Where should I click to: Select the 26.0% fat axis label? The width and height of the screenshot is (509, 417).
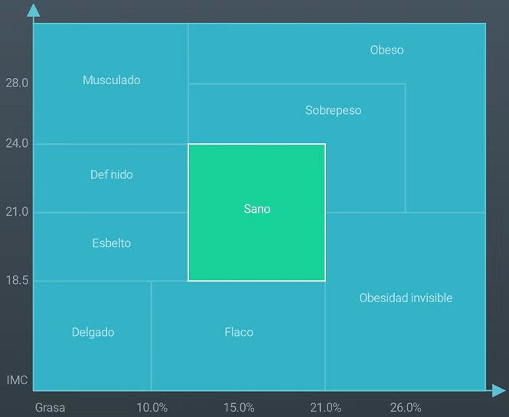coord(406,407)
